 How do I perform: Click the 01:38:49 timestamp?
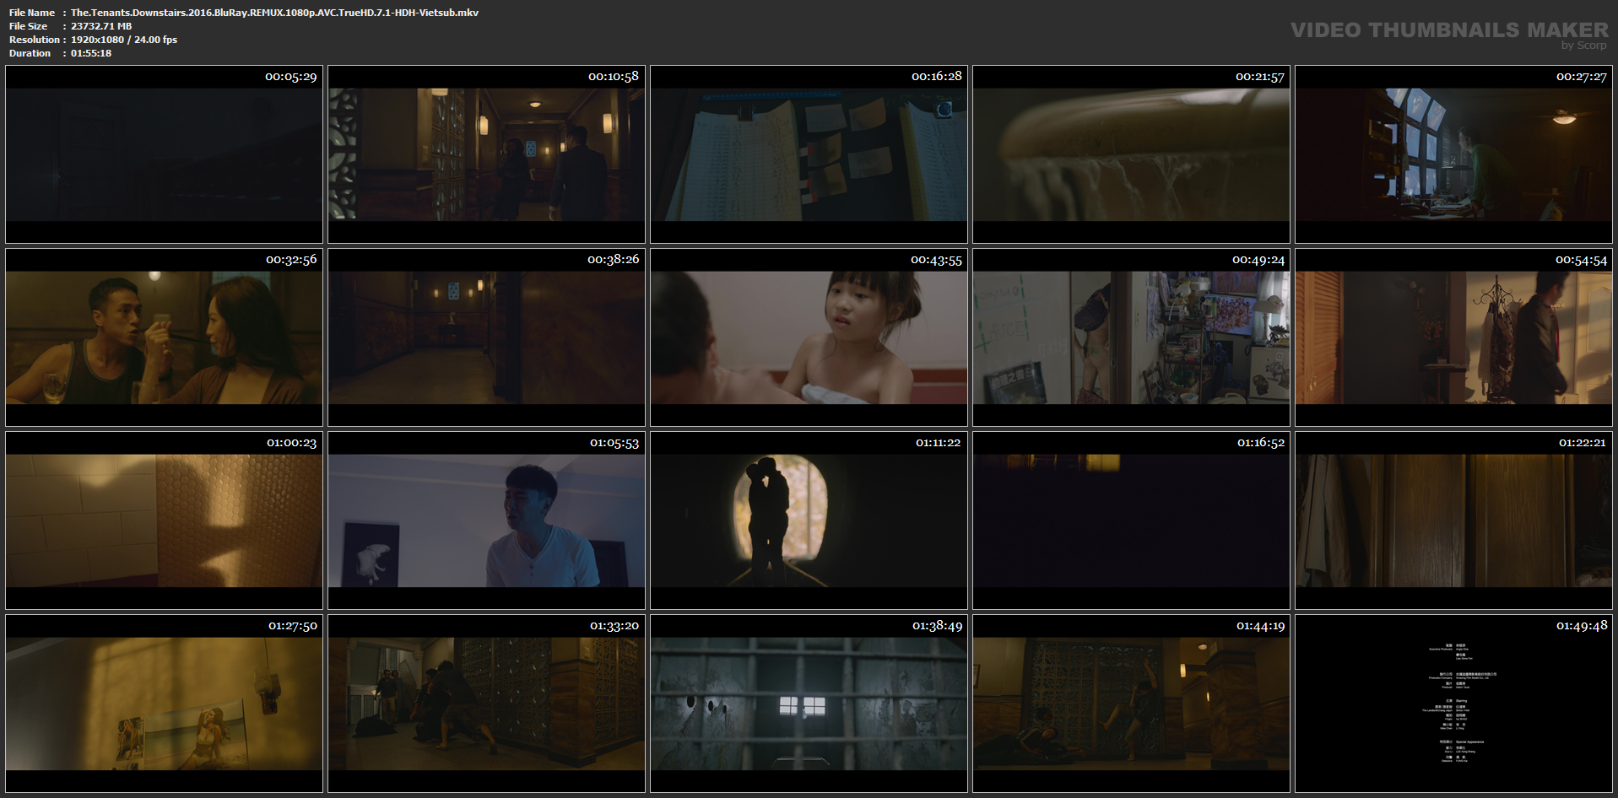[937, 626]
